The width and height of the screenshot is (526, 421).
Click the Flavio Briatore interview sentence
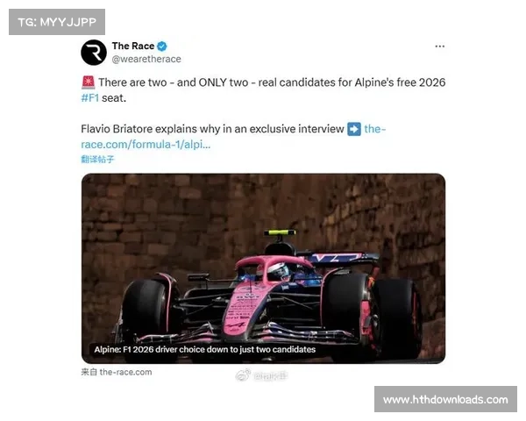point(212,129)
